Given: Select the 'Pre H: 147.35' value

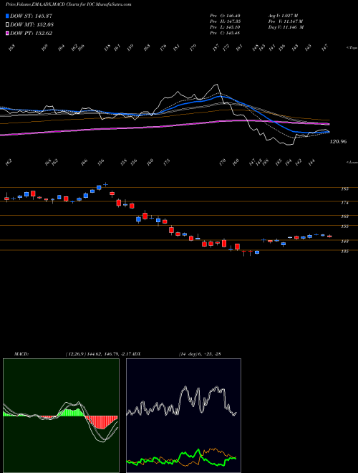Looking at the screenshot, I should click(225, 21).
